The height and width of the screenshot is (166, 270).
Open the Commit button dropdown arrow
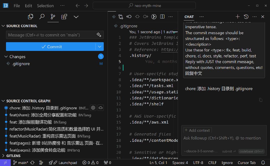tap(100, 47)
